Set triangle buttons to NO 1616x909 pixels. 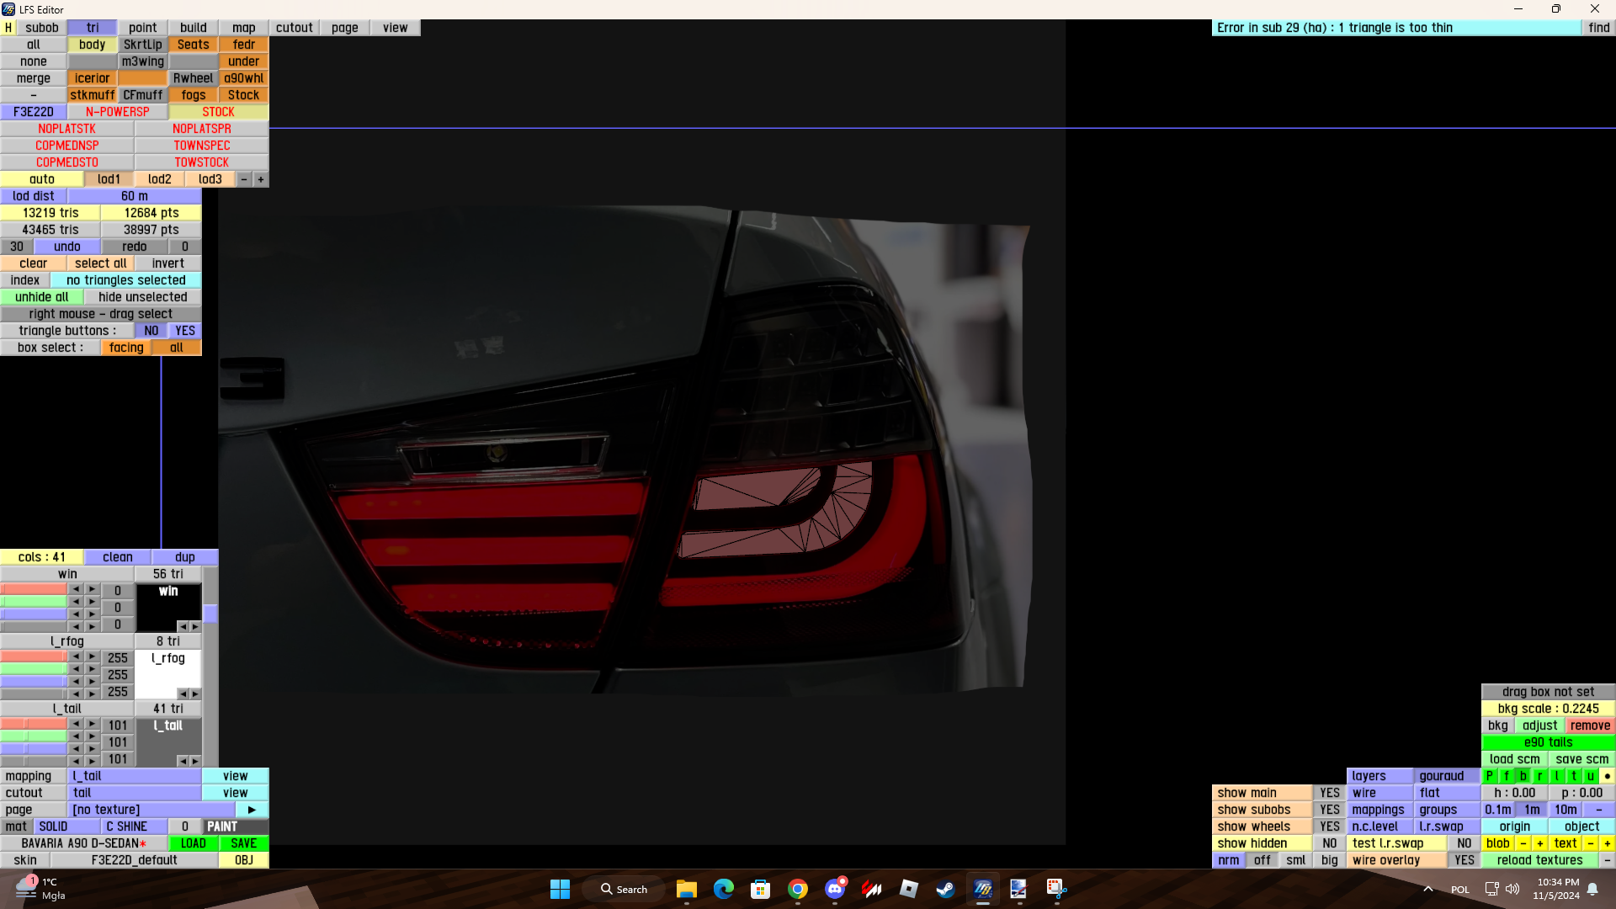tap(151, 331)
